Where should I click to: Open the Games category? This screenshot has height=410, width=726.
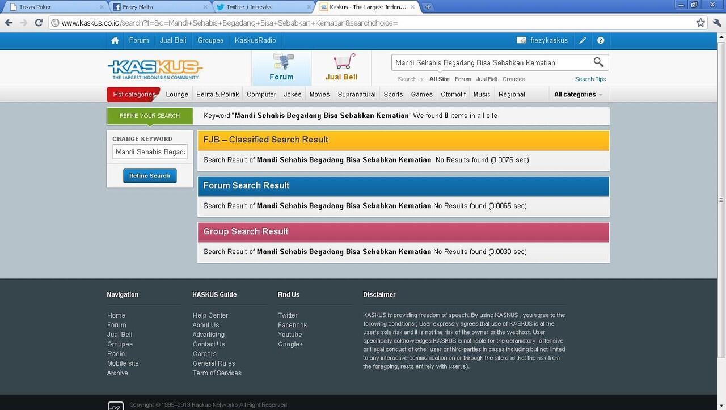(x=422, y=94)
